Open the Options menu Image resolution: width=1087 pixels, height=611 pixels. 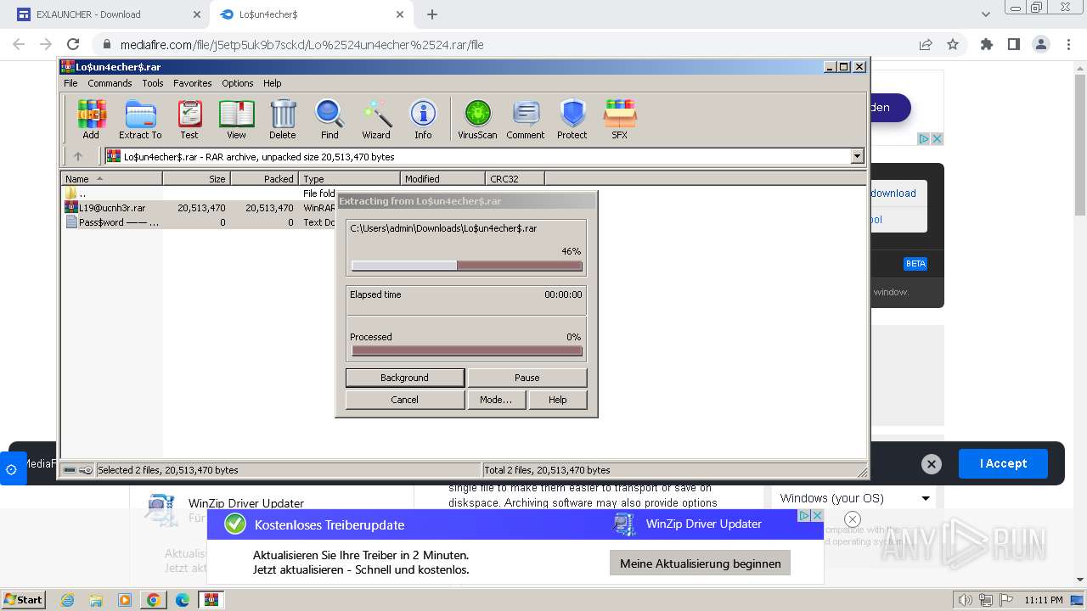click(238, 83)
